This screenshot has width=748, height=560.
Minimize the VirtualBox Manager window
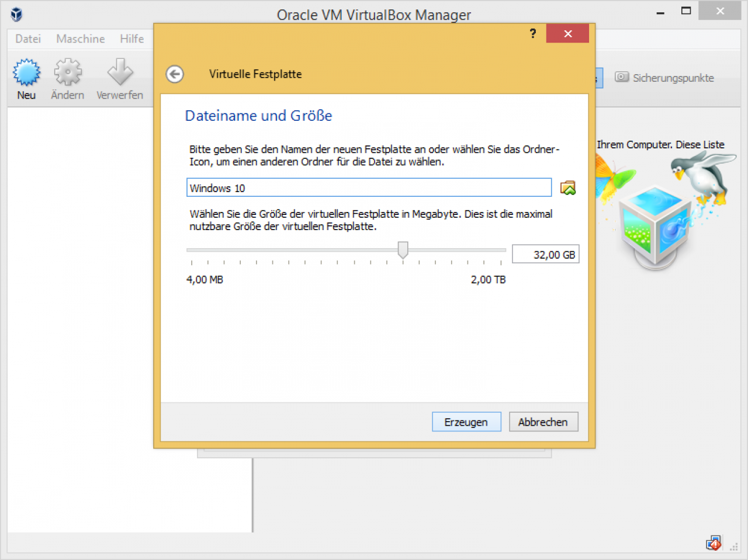(x=660, y=12)
